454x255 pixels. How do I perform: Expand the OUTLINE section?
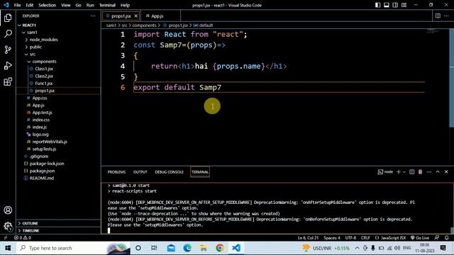[x=58, y=223]
